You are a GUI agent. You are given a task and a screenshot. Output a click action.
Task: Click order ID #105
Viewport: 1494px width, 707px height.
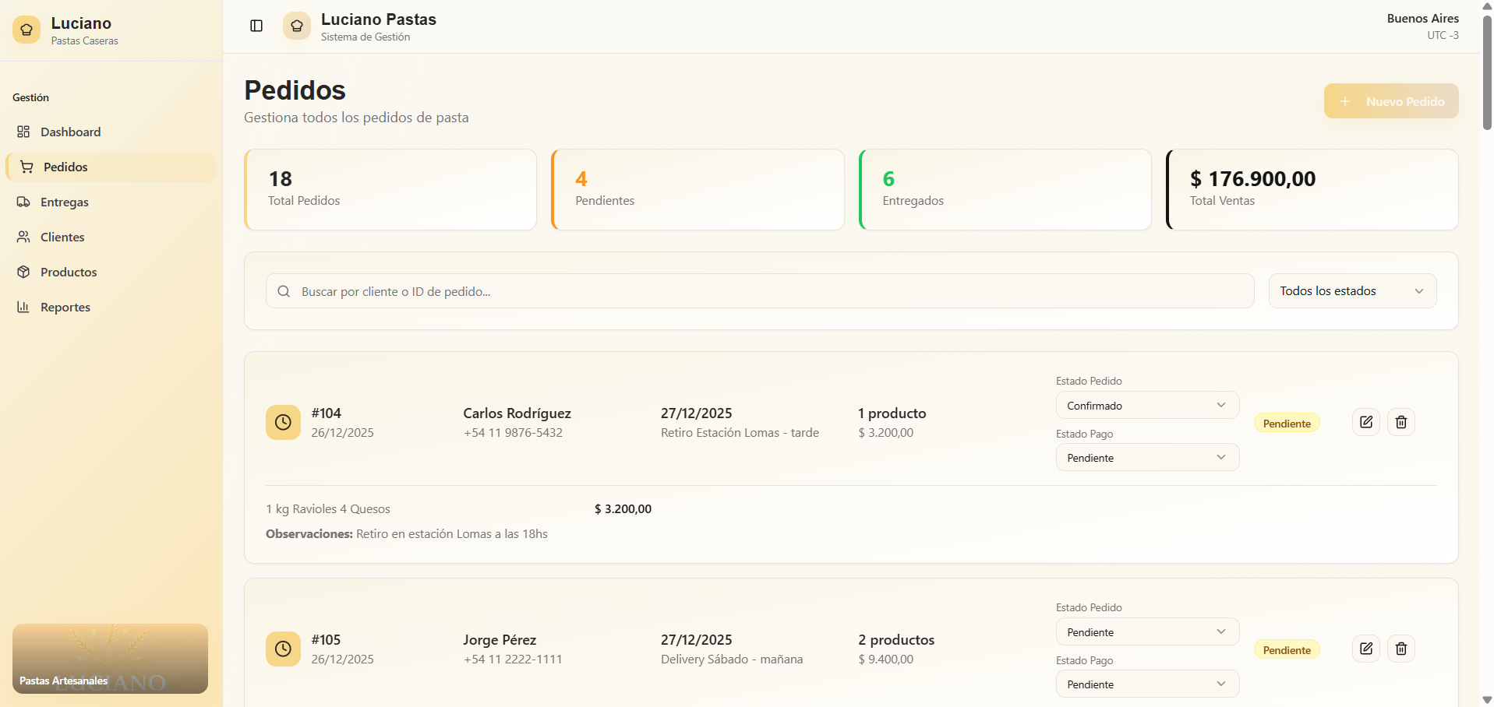326,640
